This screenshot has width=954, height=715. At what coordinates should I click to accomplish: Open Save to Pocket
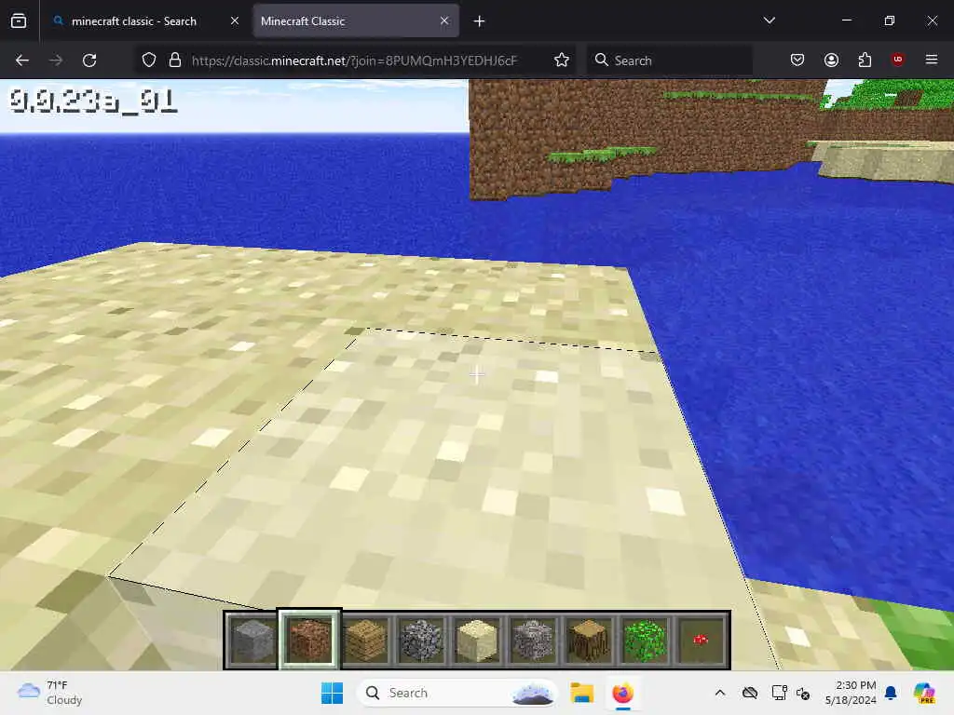[797, 61]
